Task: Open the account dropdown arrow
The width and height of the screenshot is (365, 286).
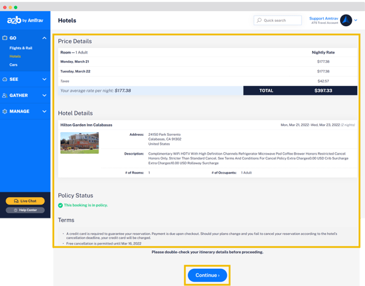Action: click(x=356, y=21)
